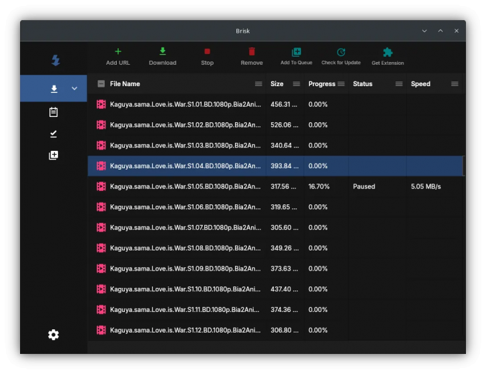This screenshot has width=486, height=374.
Task: Delete the selection with the Remove trash icon
Action: [x=252, y=51]
